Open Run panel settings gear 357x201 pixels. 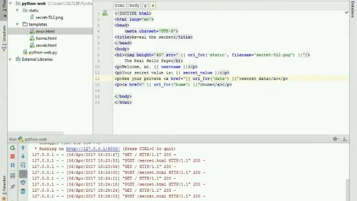[x=336, y=139]
